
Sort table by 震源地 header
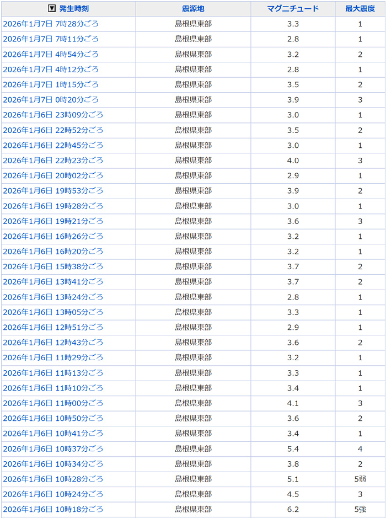193,9
